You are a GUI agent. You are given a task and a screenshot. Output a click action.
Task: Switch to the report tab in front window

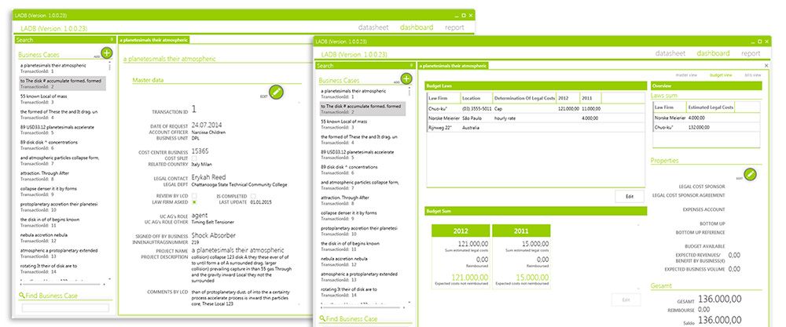(750, 53)
